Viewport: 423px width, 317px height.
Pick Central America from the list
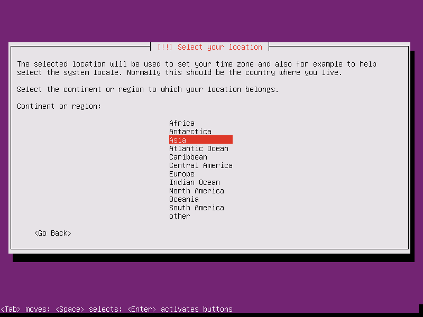(200, 165)
